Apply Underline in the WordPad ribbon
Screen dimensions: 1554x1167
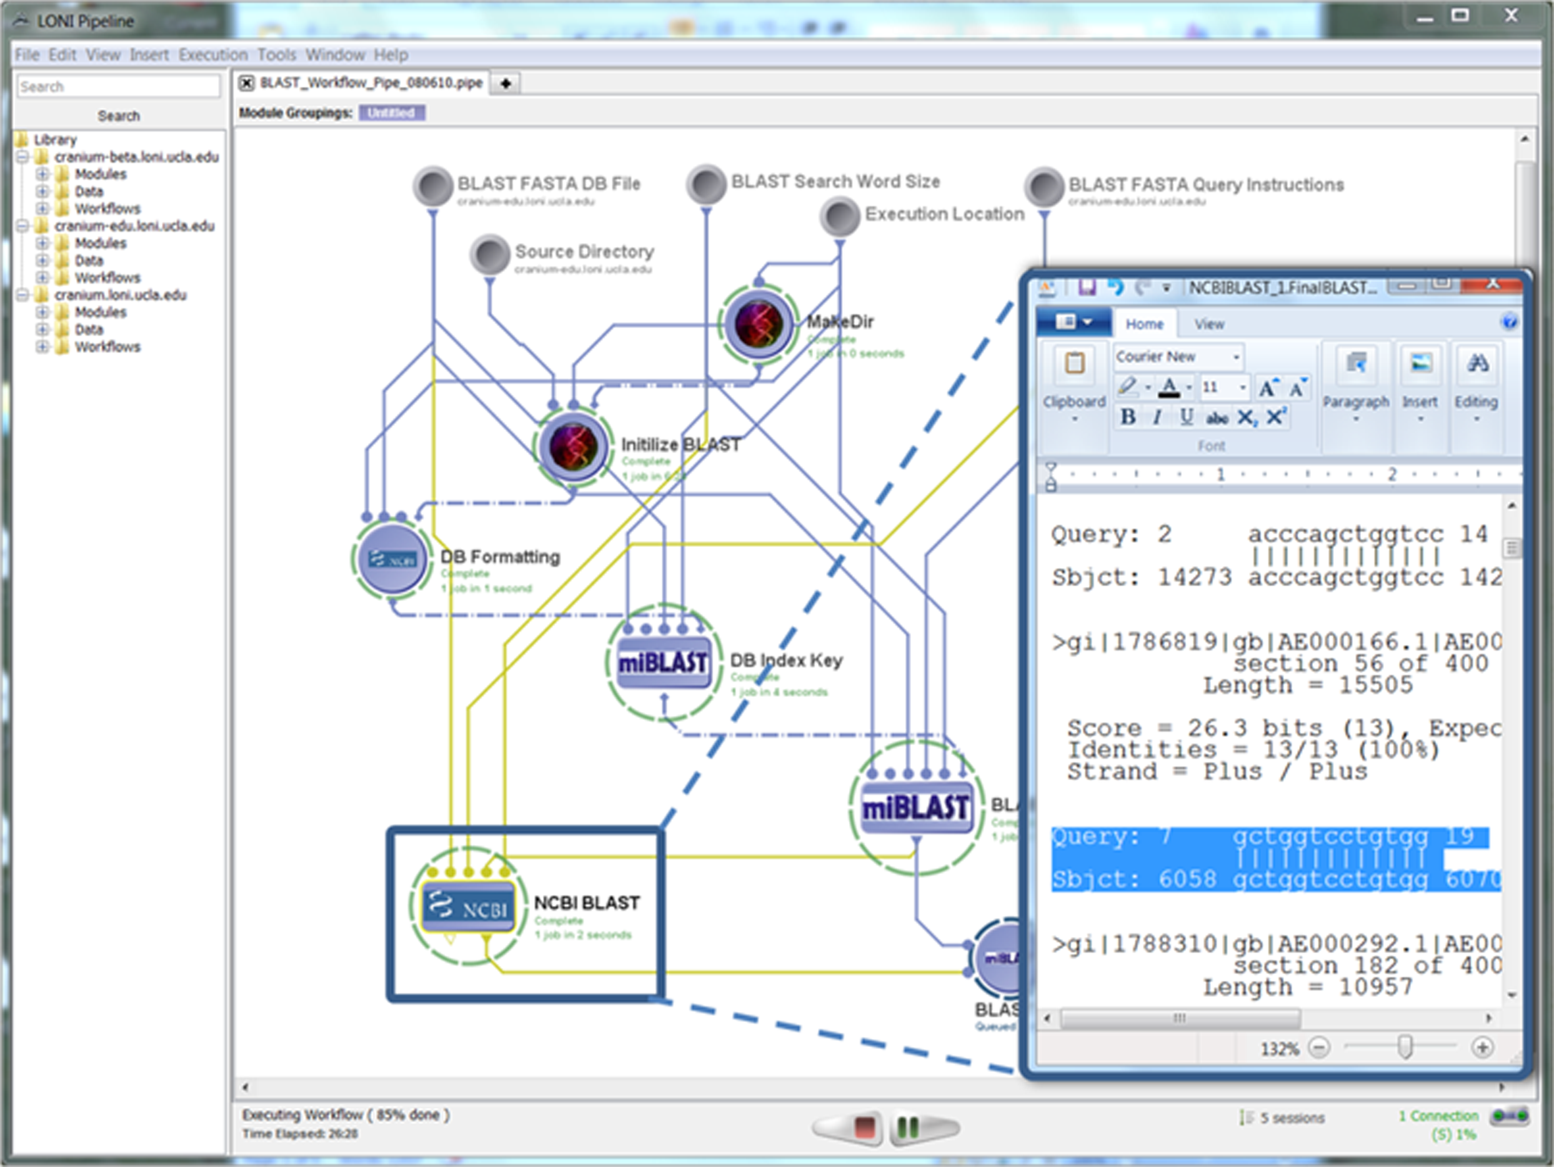click(x=1186, y=417)
